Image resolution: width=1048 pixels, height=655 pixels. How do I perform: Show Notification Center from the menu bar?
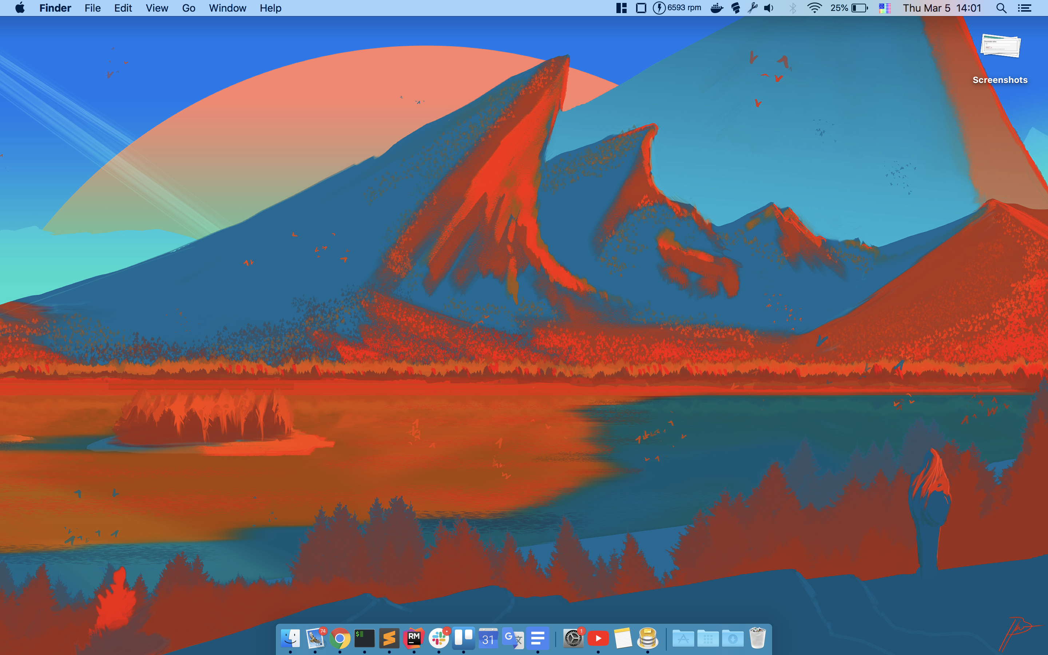coord(1024,8)
